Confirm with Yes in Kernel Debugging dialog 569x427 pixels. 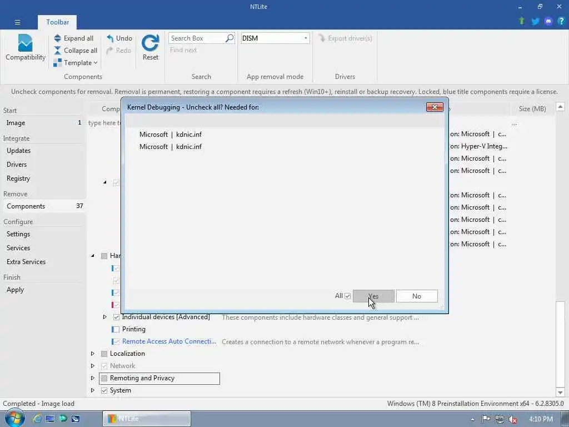[373, 296]
